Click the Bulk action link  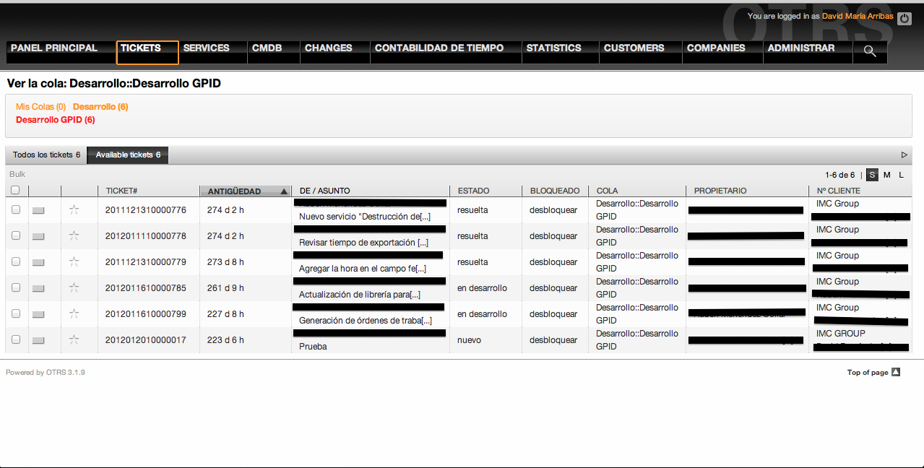coord(17,174)
